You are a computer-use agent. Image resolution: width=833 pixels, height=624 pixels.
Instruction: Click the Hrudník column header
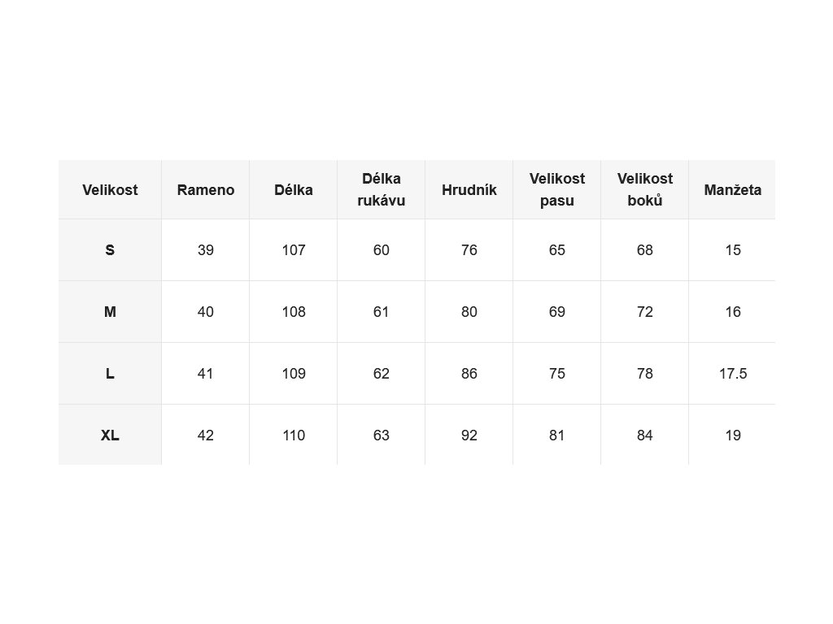click(x=469, y=190)
